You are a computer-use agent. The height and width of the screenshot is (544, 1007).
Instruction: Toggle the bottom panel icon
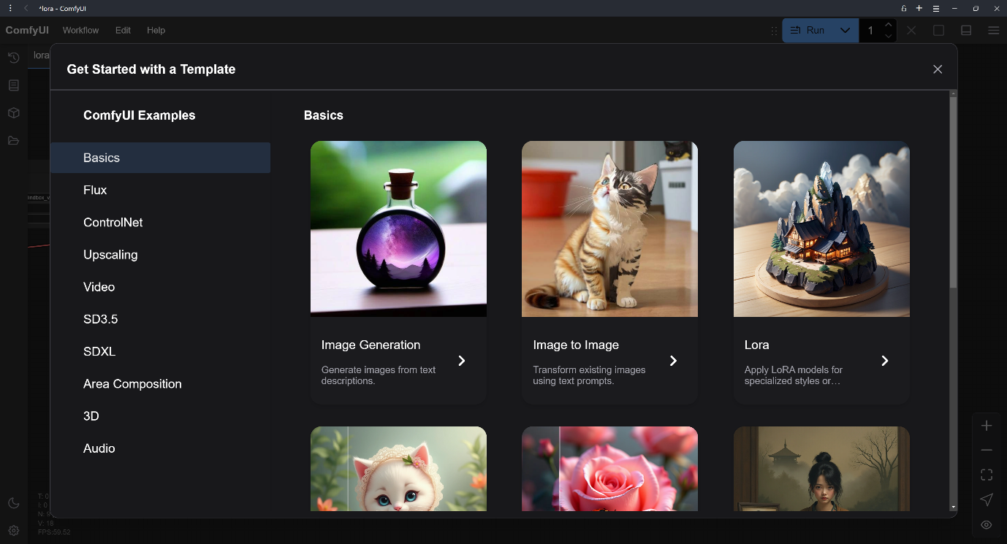(x=966, y=31)
